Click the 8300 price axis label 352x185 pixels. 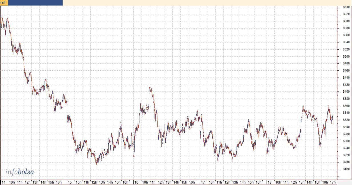346,127
